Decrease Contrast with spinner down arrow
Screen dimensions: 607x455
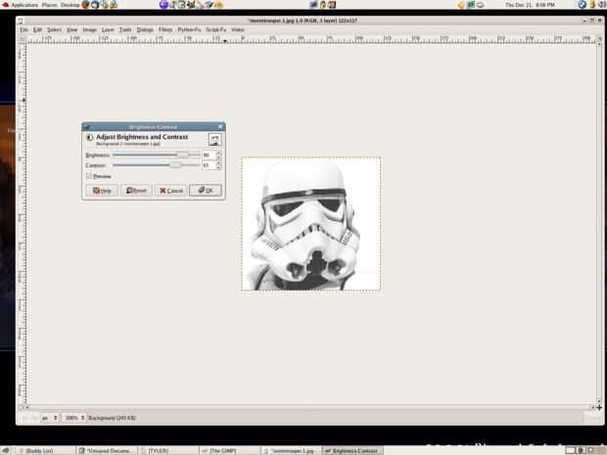tap(218, 167)
